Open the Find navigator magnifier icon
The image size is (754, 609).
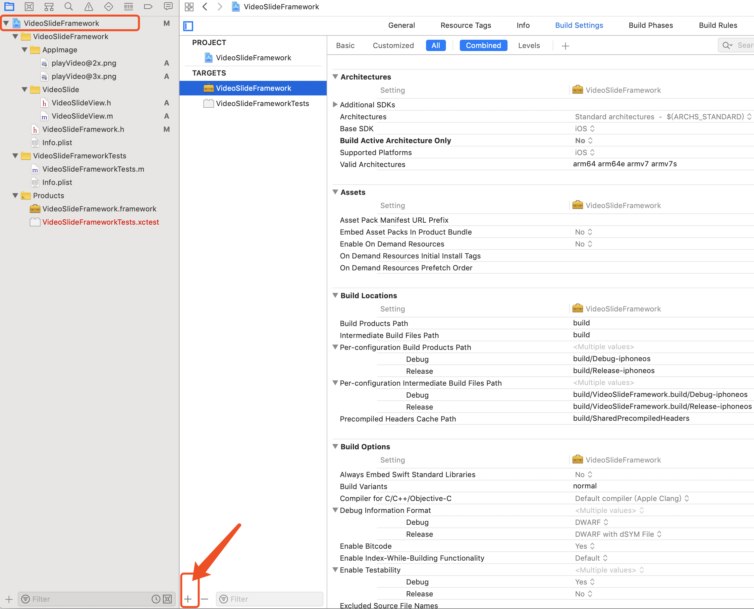point(69,6)
